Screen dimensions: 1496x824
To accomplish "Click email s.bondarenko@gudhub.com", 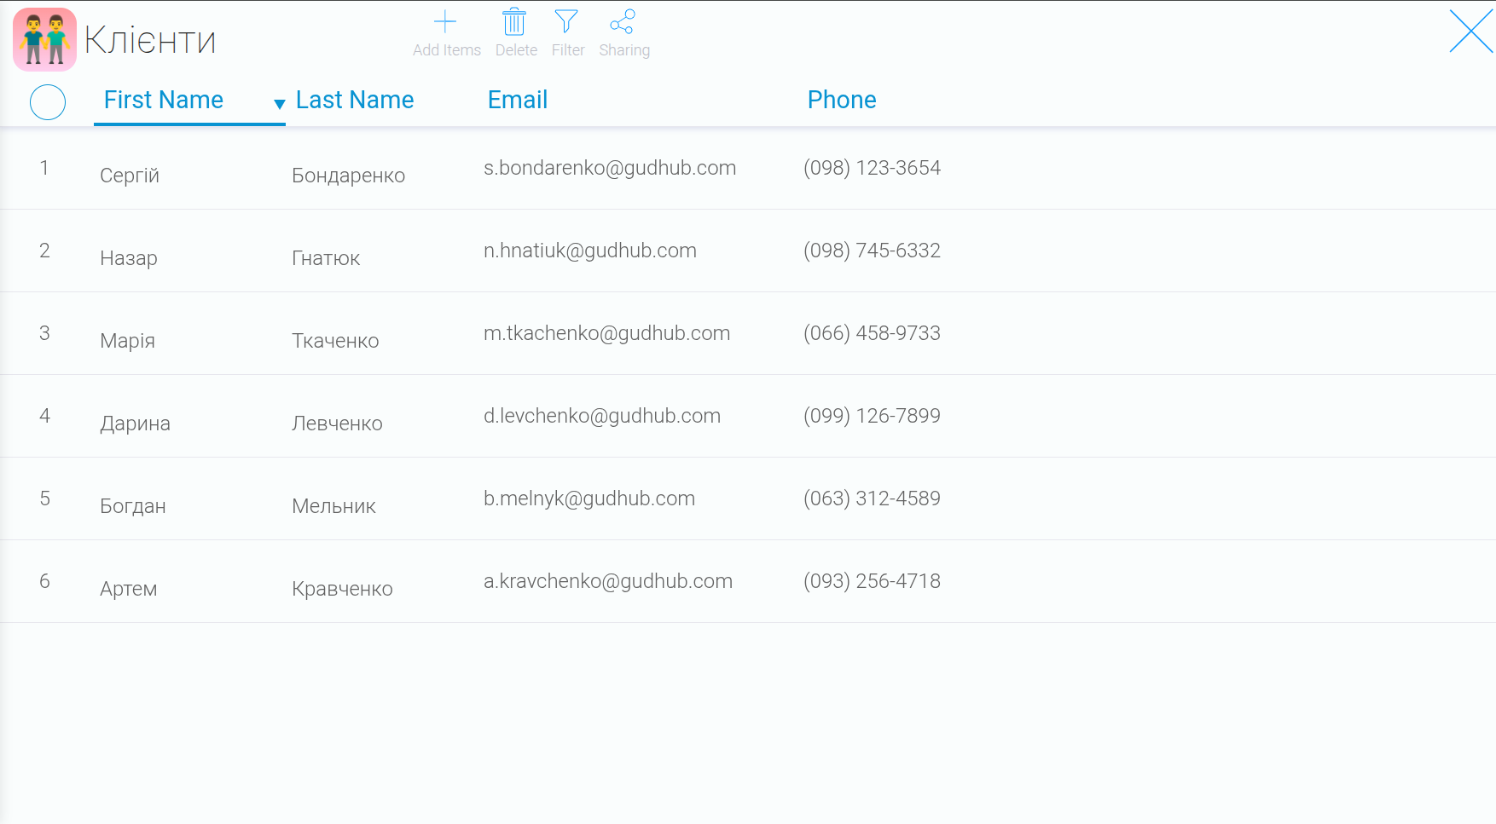I will coord(610,168).
